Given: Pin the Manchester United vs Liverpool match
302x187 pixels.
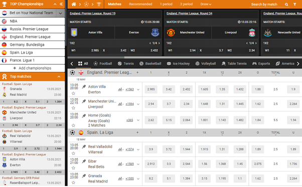Looking at the screenshot, I should pyautogui.click(x=84, y=101).
